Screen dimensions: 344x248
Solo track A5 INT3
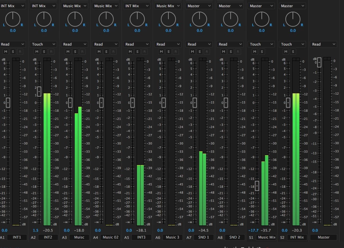coord(138,51)
